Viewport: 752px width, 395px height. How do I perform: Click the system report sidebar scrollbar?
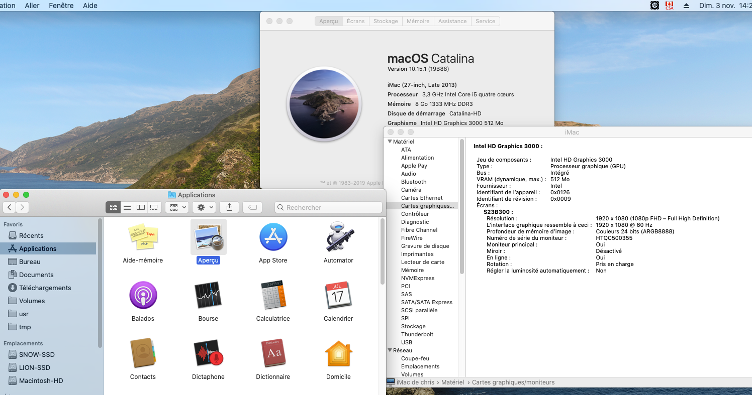[461, 206]
